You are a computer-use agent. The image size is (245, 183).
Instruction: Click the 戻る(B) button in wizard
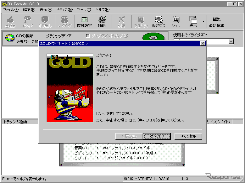(129, 136)
